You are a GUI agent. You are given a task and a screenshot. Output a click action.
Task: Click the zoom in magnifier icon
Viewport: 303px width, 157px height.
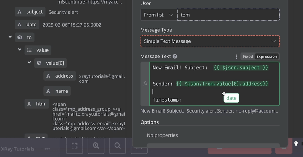(x=96, y=145)
